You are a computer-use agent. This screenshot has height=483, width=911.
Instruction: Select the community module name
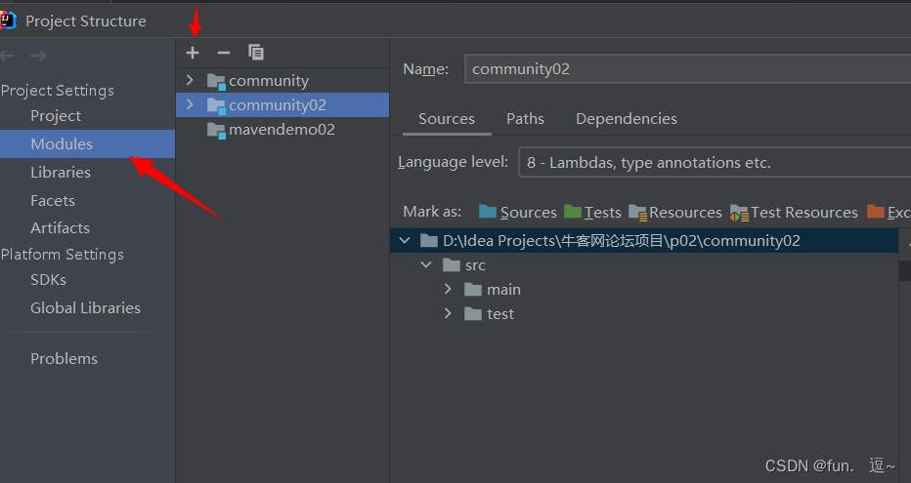(x=269, y=81)
